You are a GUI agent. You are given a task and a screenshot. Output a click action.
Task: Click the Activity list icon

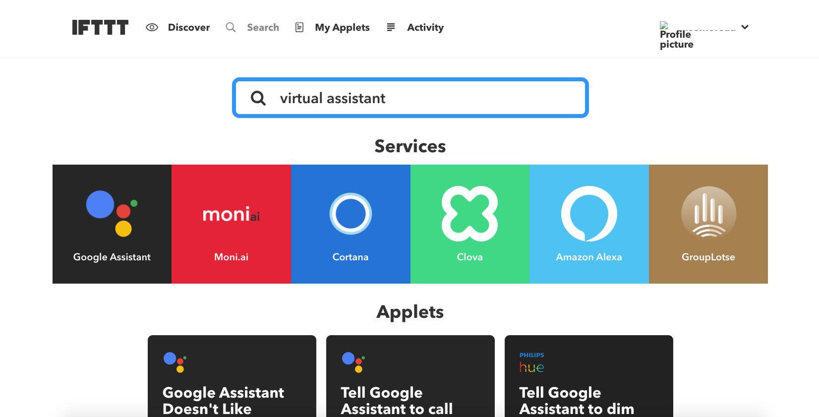(x=391, y=27)
